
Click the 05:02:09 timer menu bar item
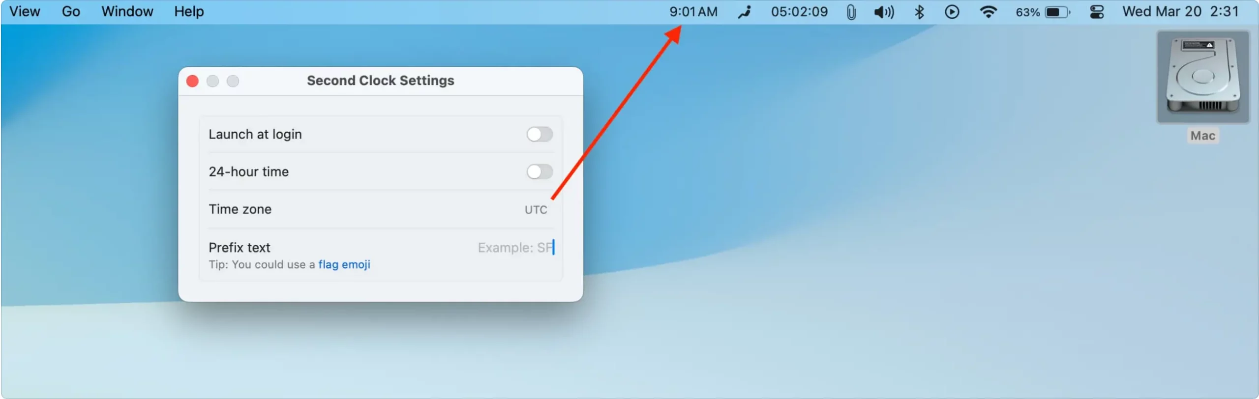pyautogui.click(x=799, y=12)
